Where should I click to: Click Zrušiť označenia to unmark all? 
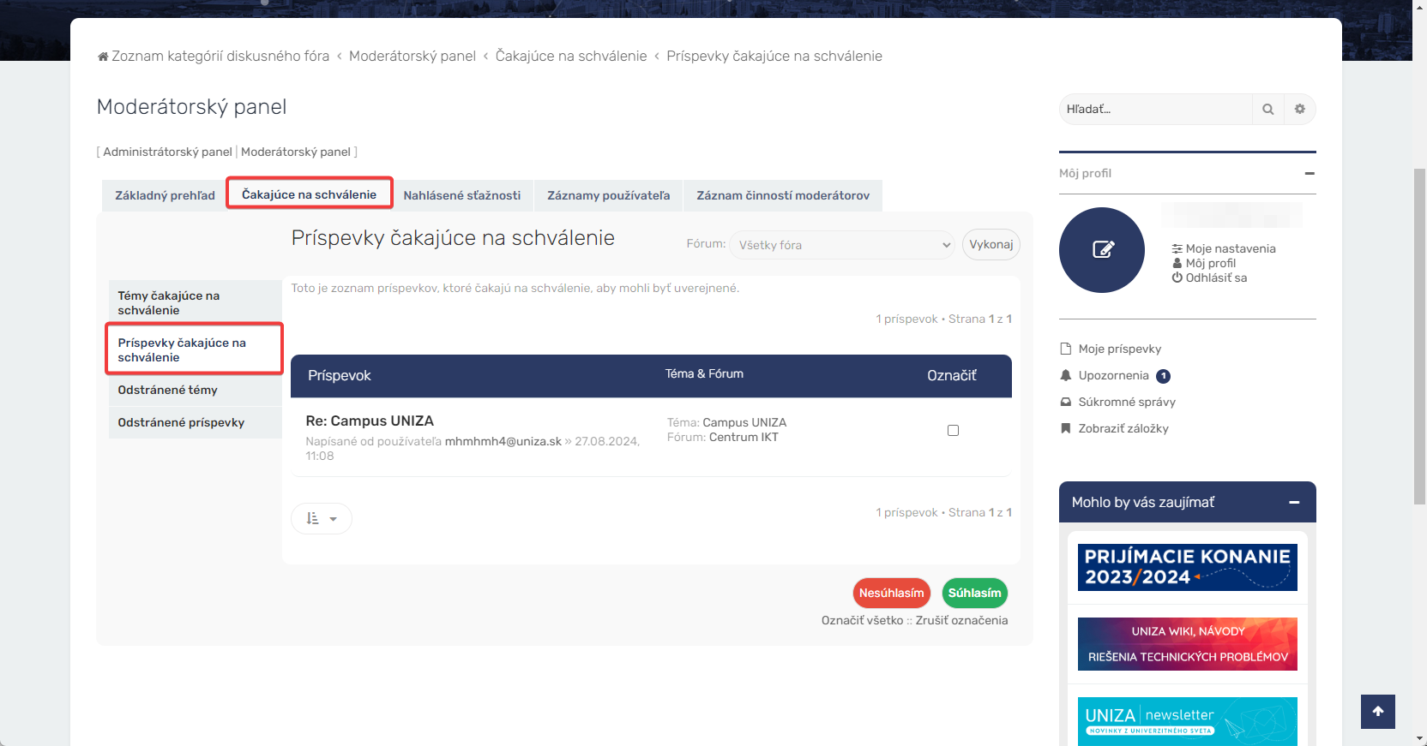961,620
